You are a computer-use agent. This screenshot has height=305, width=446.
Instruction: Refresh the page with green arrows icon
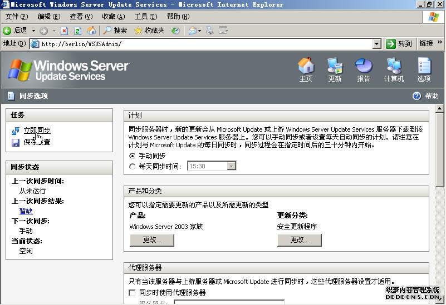tap(77, 31)
